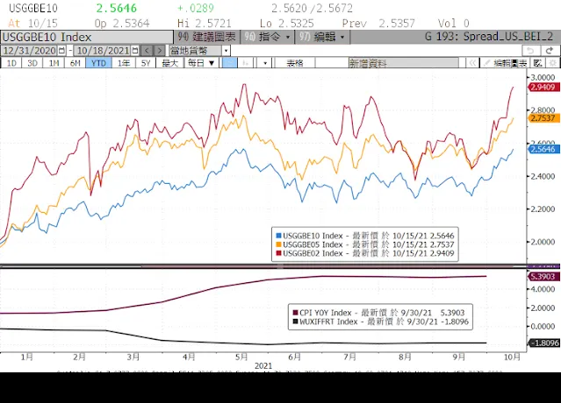
Task: Click the panel divider between the charts
Action: point(263,266)
